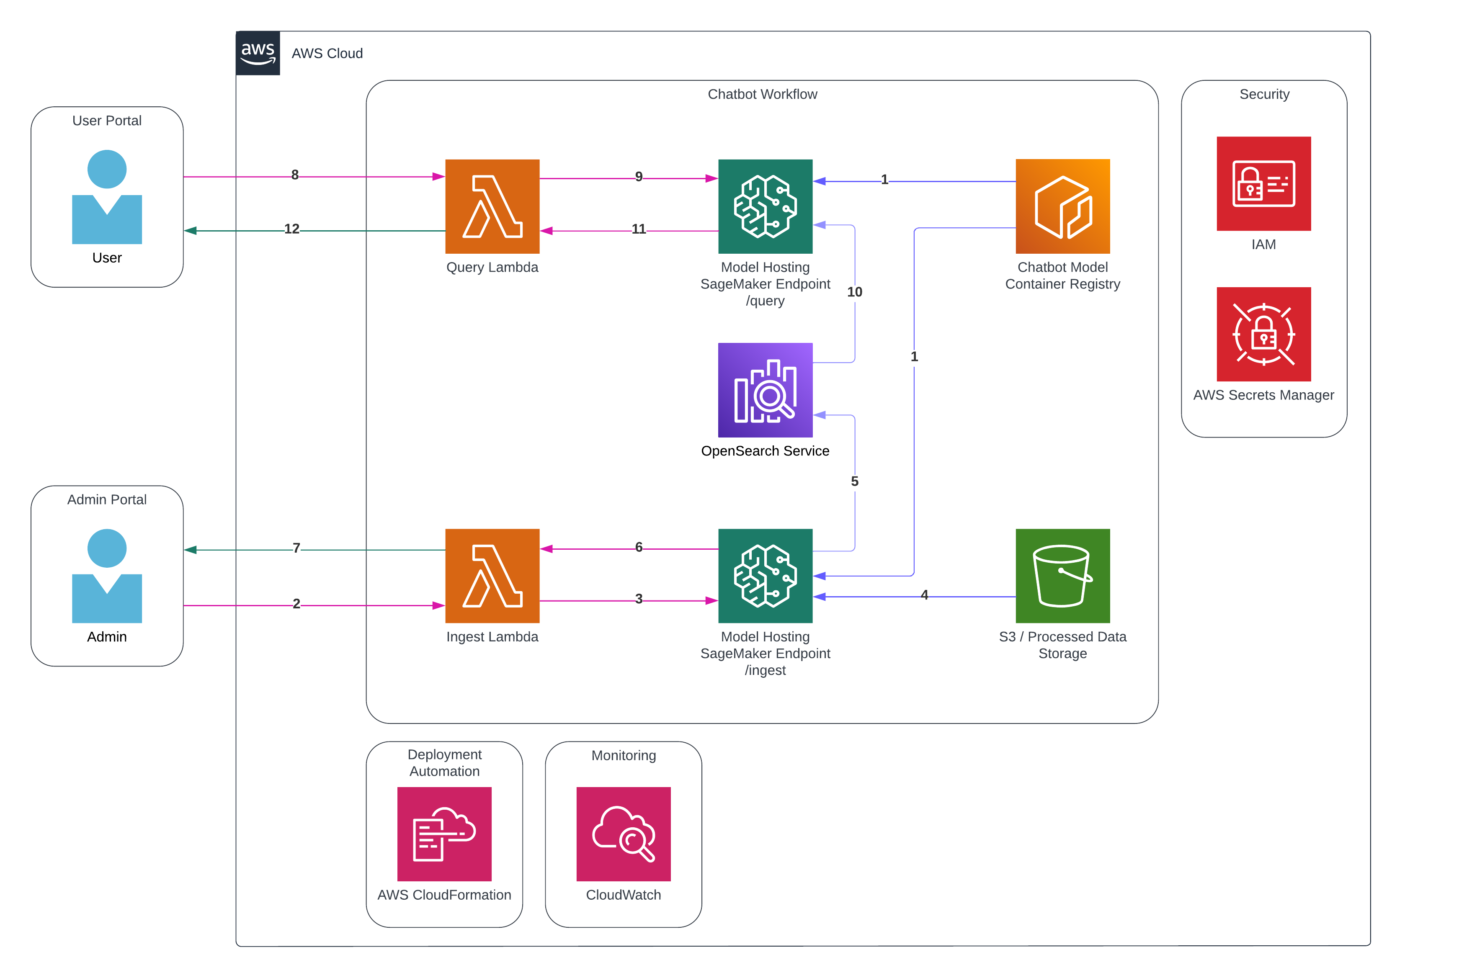1459x978 pixels.
Task: Select the Chatbot Workflow title label
Action: [x=762, y=94]
